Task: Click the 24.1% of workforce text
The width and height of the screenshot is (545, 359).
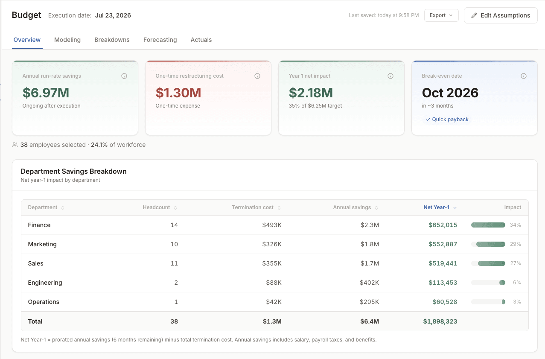Action: [118, 145]
